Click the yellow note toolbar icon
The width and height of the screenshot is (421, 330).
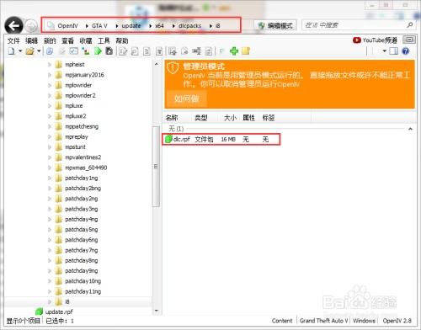click(x=246, y=51)
